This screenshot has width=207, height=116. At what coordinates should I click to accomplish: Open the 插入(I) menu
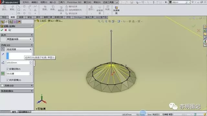tap(53, 2)
